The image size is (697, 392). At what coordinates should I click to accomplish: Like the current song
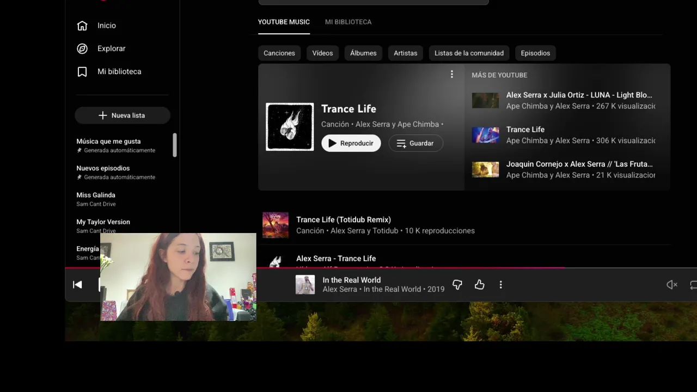tap(479, 285)
